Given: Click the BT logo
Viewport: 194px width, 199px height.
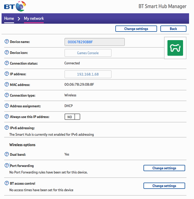Looking at the screenshot, I should [15, 6].
